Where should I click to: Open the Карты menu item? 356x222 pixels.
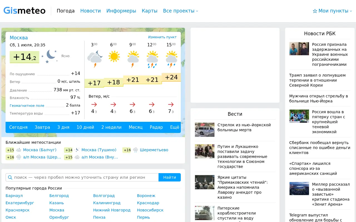[x=150, y=11]
